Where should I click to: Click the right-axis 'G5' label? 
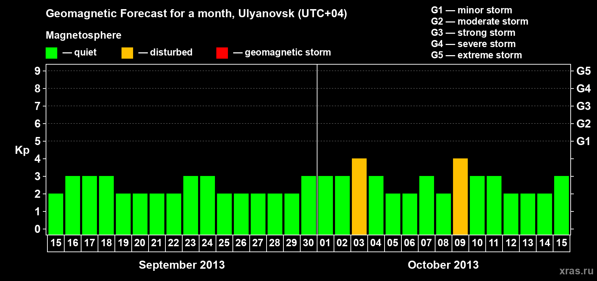click(584, 71)
